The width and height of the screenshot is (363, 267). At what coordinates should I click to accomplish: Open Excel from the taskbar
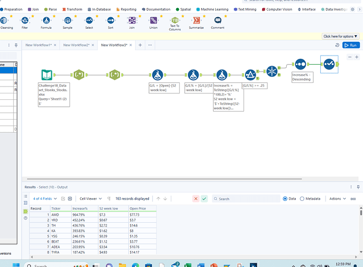pyautogui.click(x=188, y=265)
